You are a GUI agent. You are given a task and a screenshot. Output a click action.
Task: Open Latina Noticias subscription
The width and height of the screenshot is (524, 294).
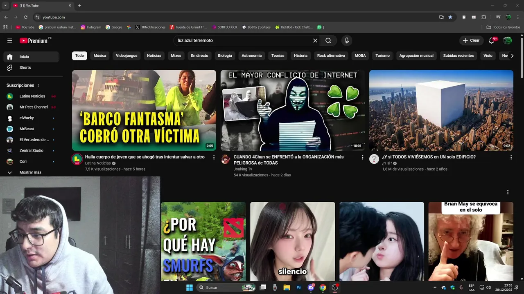31,96
